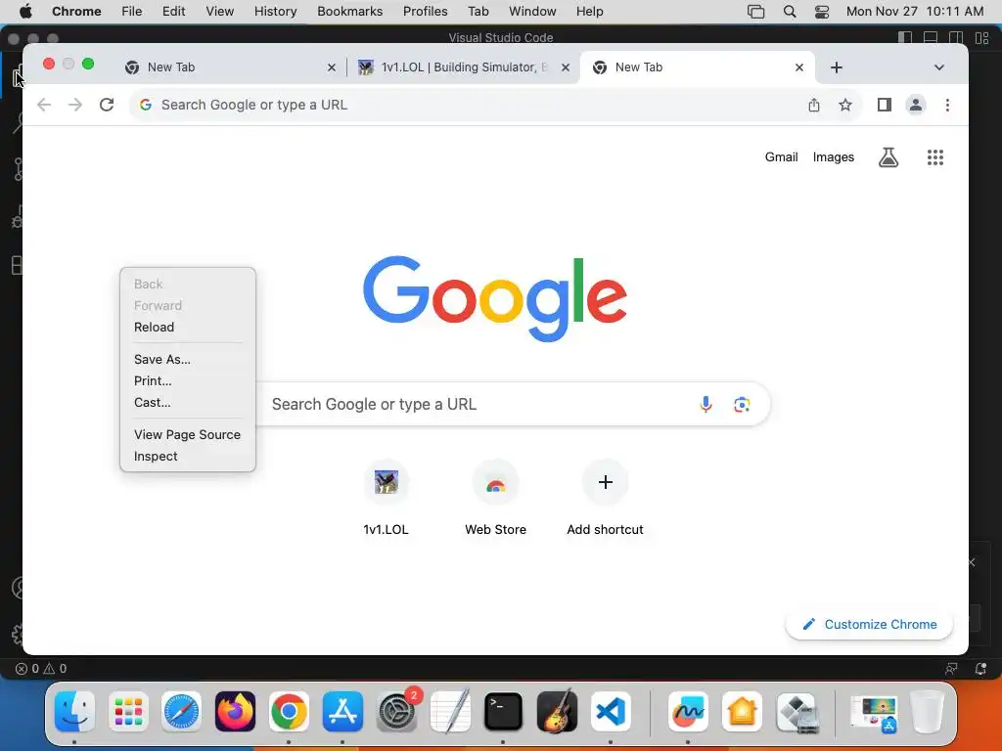Screen dimensions: 1002x751
Task: Open the Tab menu in menu bar
Action: coord(478,12)
